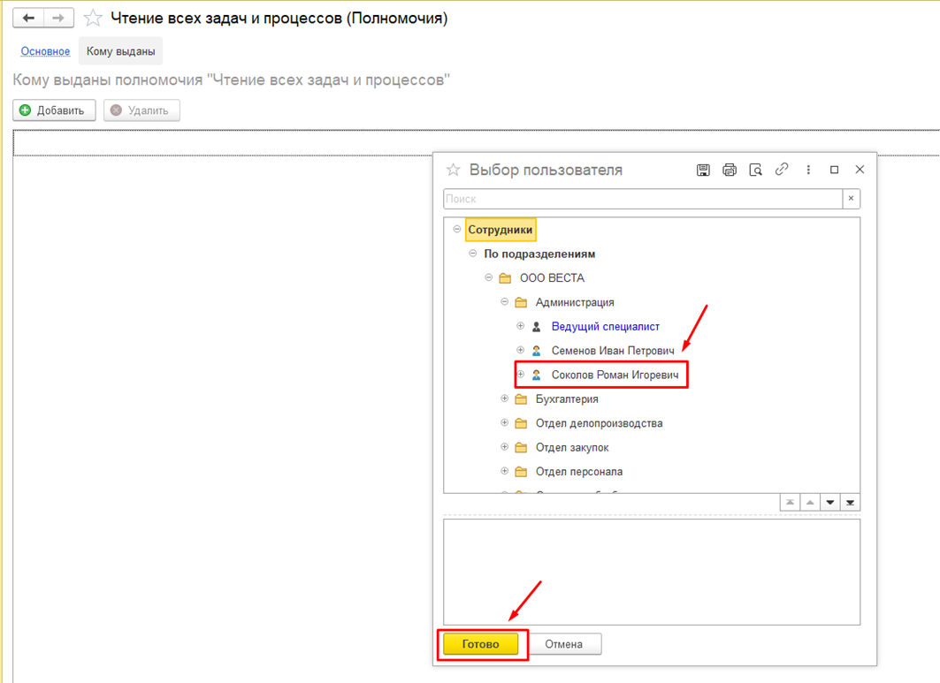
Task: Move selection to bottom with last arrow button
Action: (x=850, y=502)
